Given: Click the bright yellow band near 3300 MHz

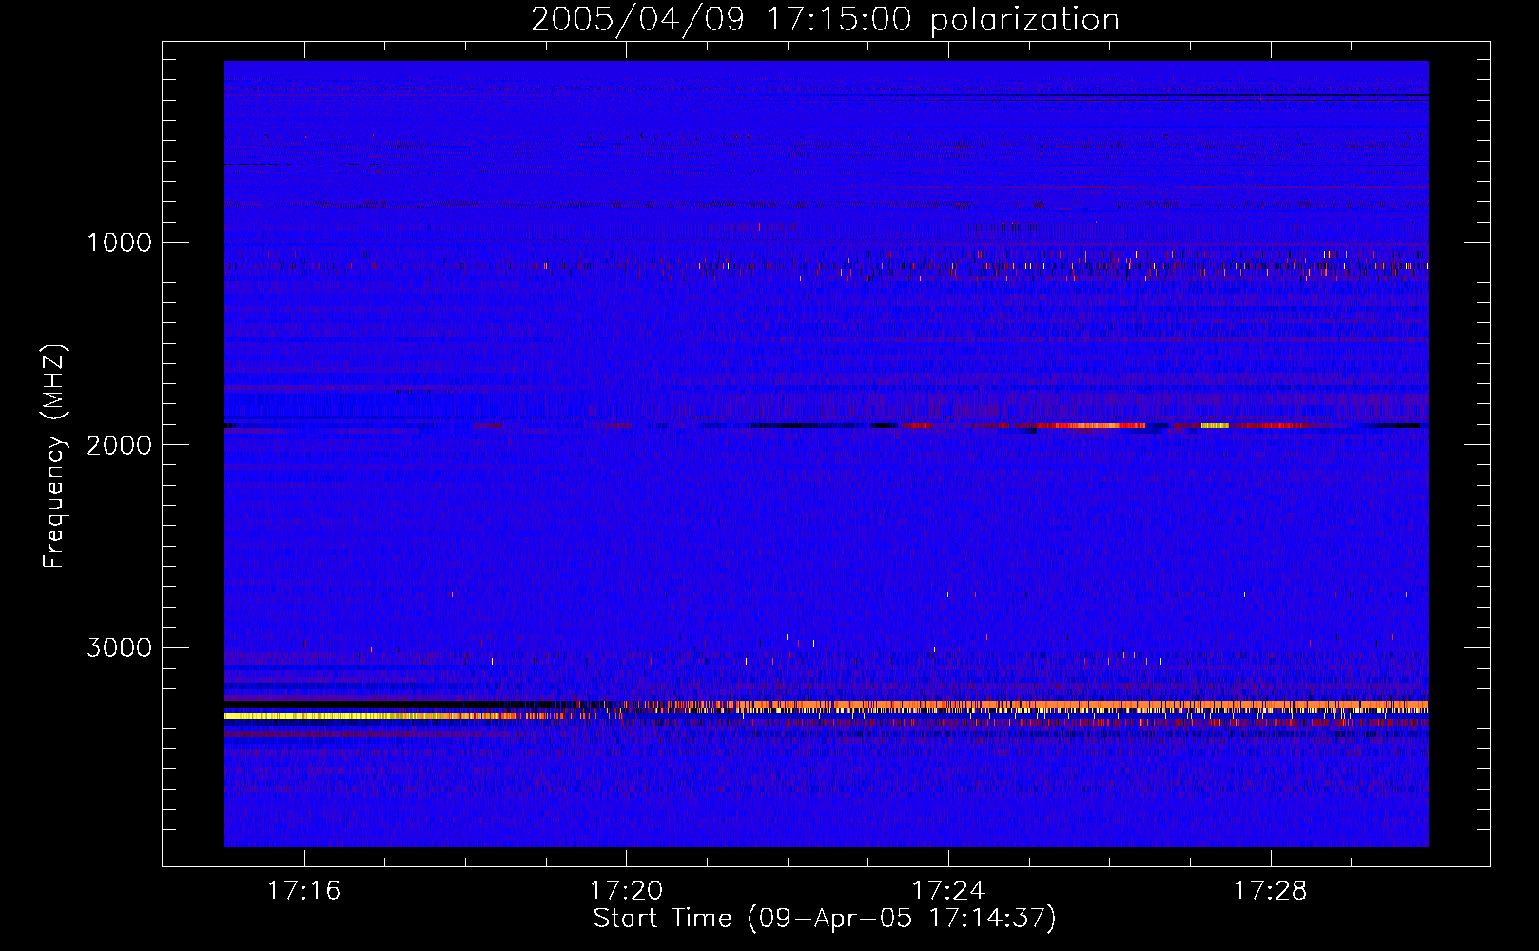Looking at the screenshot, I should click(371, 715).
